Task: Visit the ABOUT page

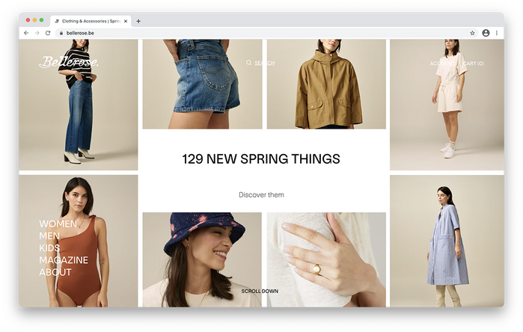Action: coord(55,272)
